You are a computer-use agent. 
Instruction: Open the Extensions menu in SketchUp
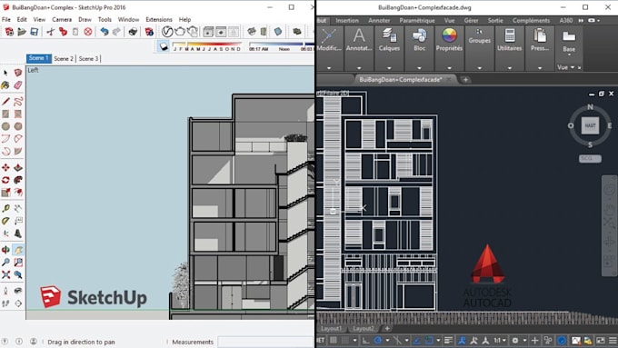159,19
